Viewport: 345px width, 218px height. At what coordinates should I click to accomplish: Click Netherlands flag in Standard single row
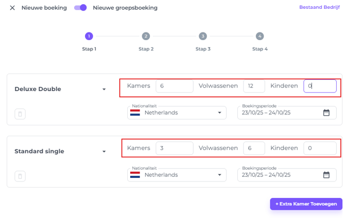tap(135, 175)
